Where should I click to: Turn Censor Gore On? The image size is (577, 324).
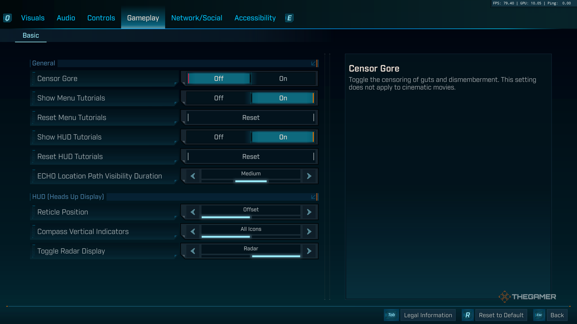tap(283, 79)
